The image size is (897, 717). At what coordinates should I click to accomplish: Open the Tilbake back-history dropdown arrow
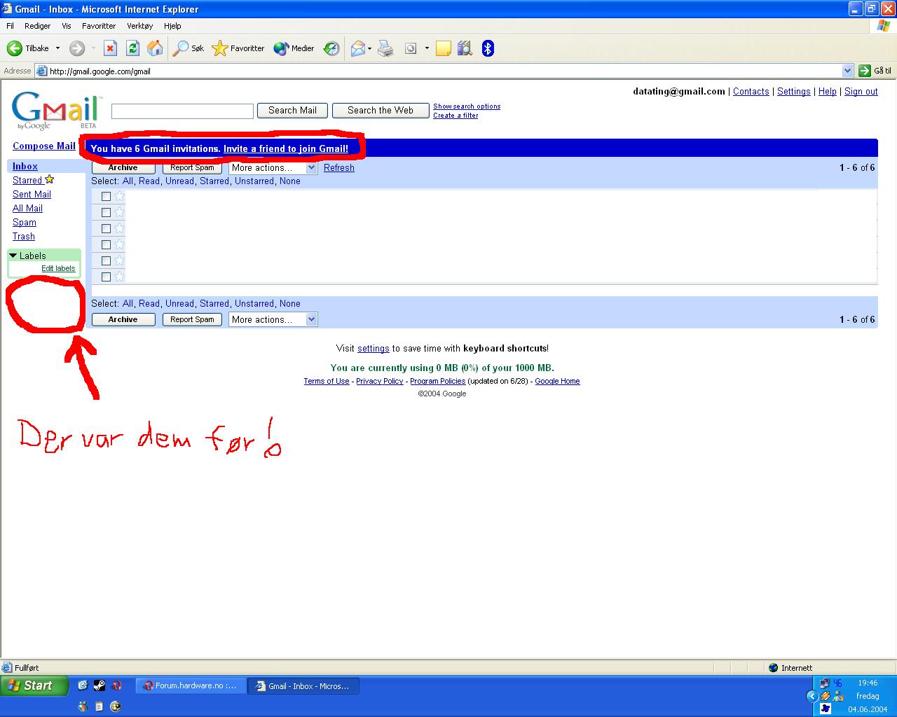[57, 48]
